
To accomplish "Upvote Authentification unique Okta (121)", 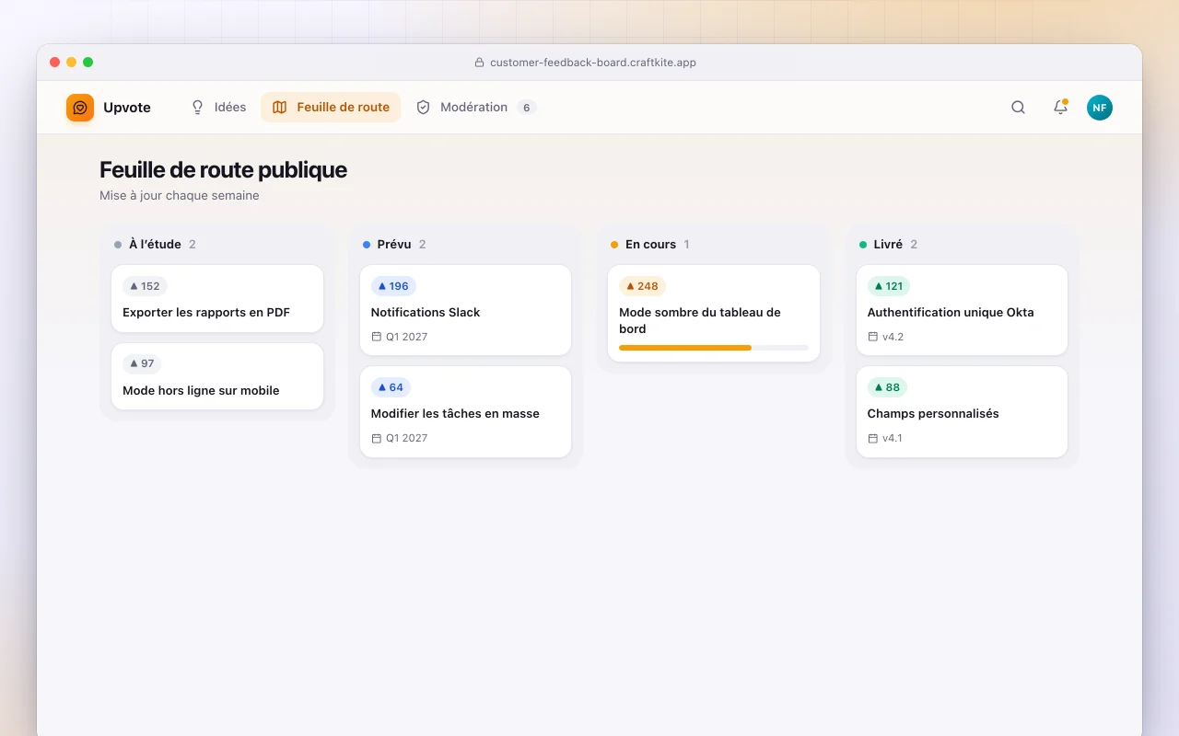I will click(888, 286).
